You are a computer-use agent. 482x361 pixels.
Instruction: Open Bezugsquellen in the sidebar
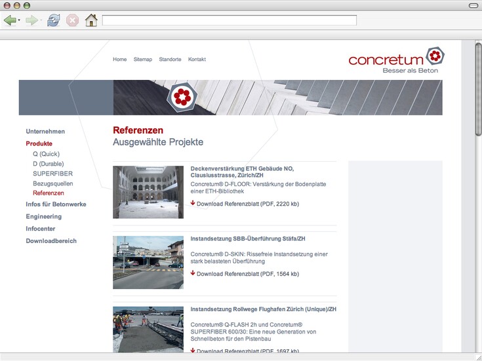(53, 183)
